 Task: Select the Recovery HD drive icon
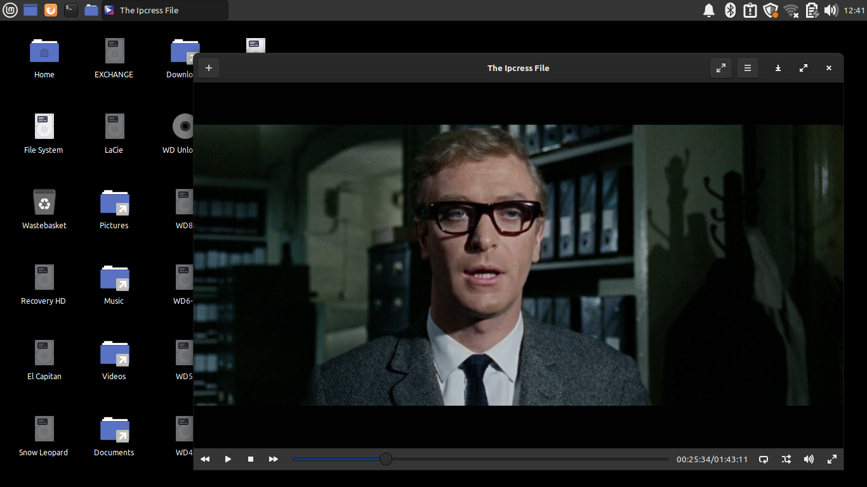click(x=44, y=285)
